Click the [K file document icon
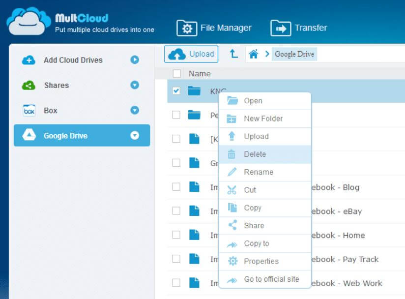 [x=194, y=139]
